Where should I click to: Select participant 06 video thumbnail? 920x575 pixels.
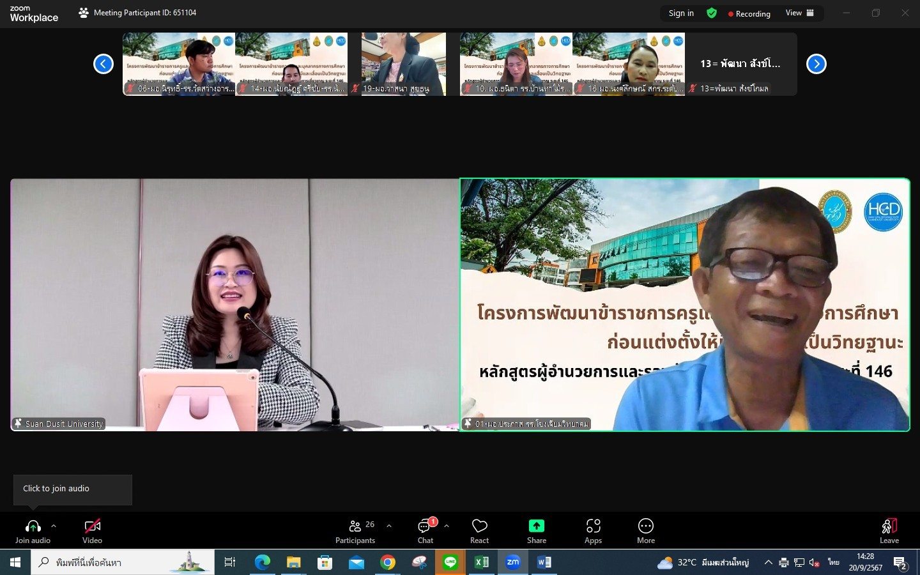click(179, 64)
